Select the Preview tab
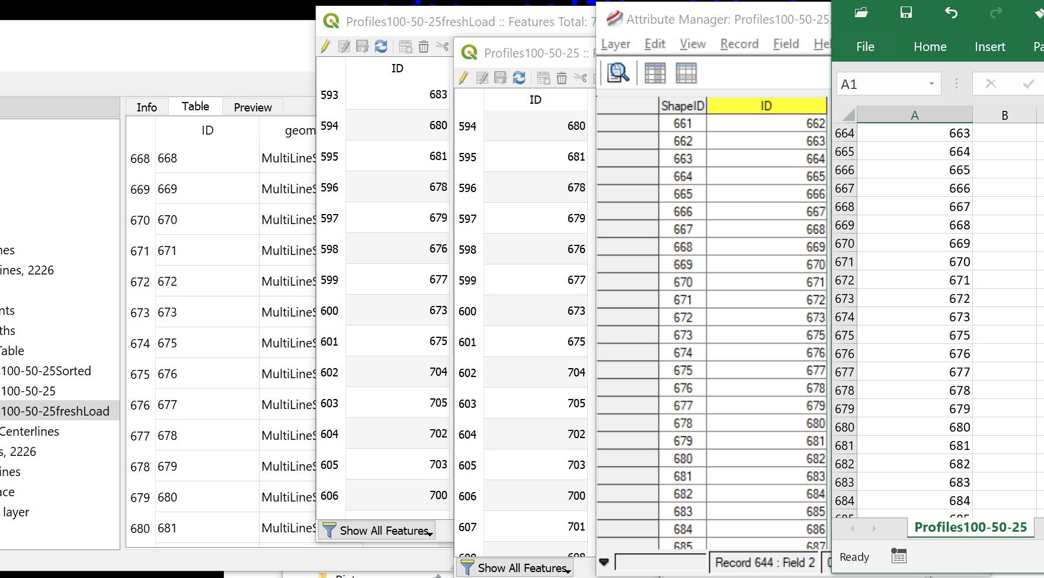The width and height of the screenshot is (1044, 578). point(252,107)
